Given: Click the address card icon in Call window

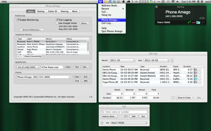Looking at the screenshot, I should click(126, 116).
